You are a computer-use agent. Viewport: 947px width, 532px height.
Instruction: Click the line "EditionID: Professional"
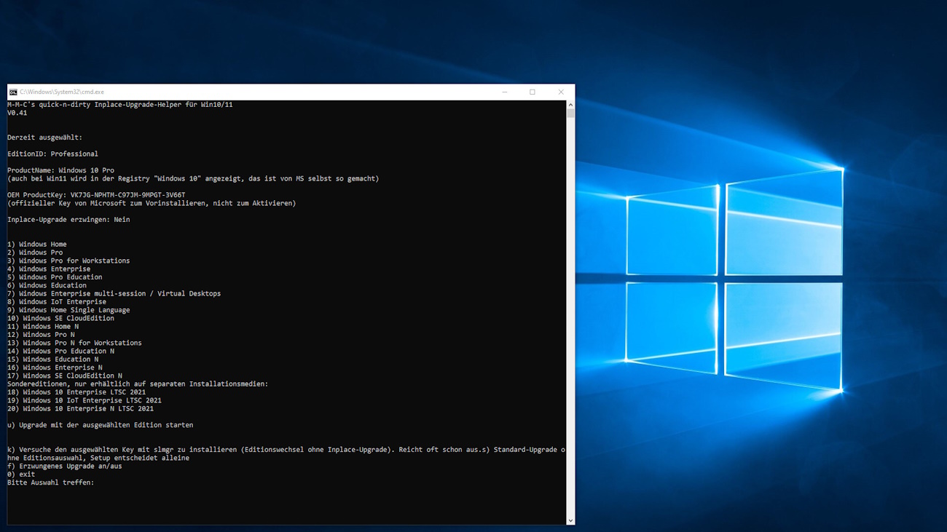[52, 154]
